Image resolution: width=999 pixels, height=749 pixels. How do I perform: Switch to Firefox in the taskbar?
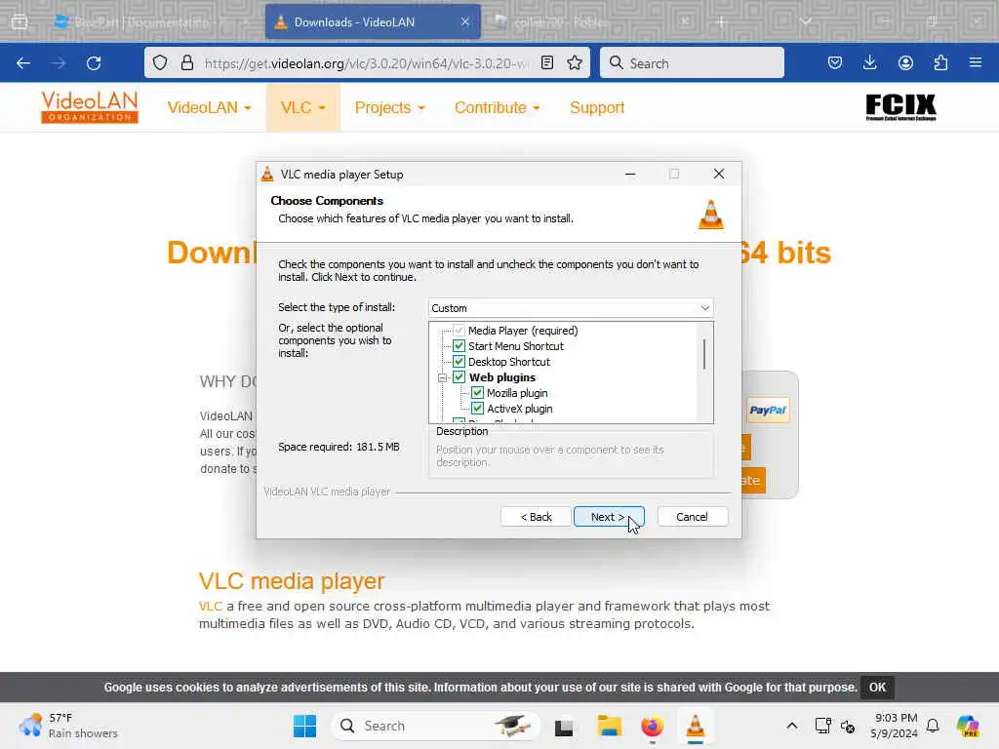tap(652, 726)
